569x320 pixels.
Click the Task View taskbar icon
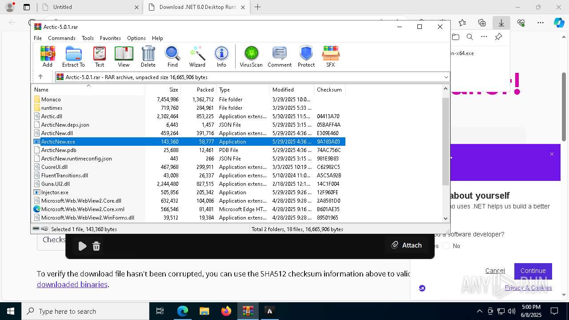(160, 311)
